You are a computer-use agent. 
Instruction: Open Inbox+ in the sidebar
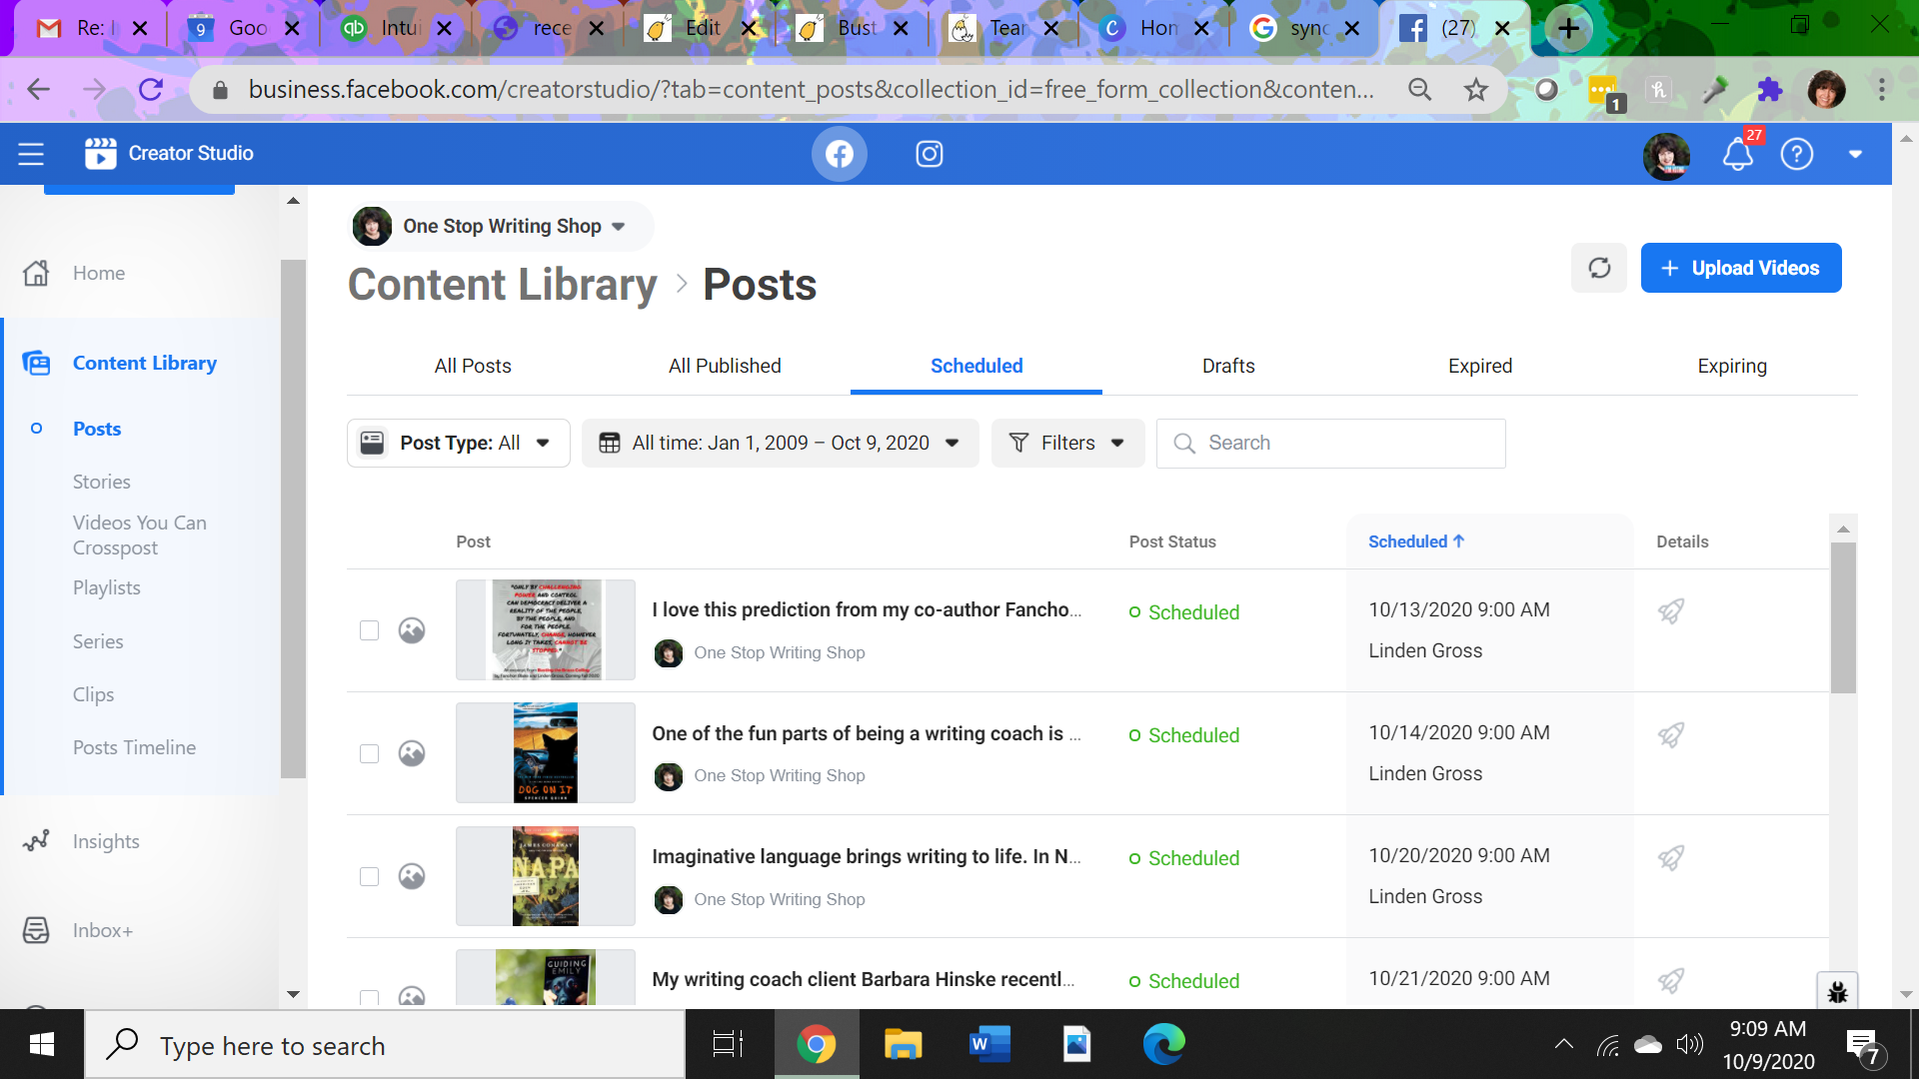tap(102, 930)
